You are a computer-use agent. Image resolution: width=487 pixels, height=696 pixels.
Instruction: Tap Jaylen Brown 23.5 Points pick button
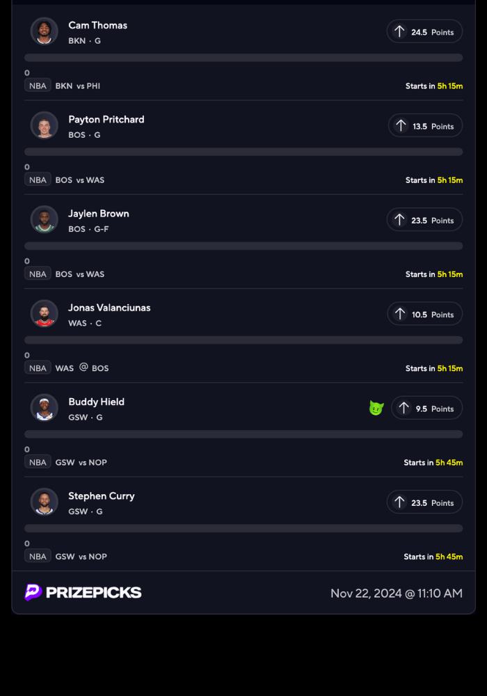coord(424,220)
